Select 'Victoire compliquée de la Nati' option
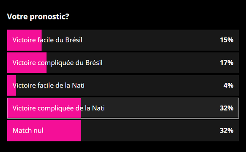Viewport: 246px width, 152px height. click(123, 108)
